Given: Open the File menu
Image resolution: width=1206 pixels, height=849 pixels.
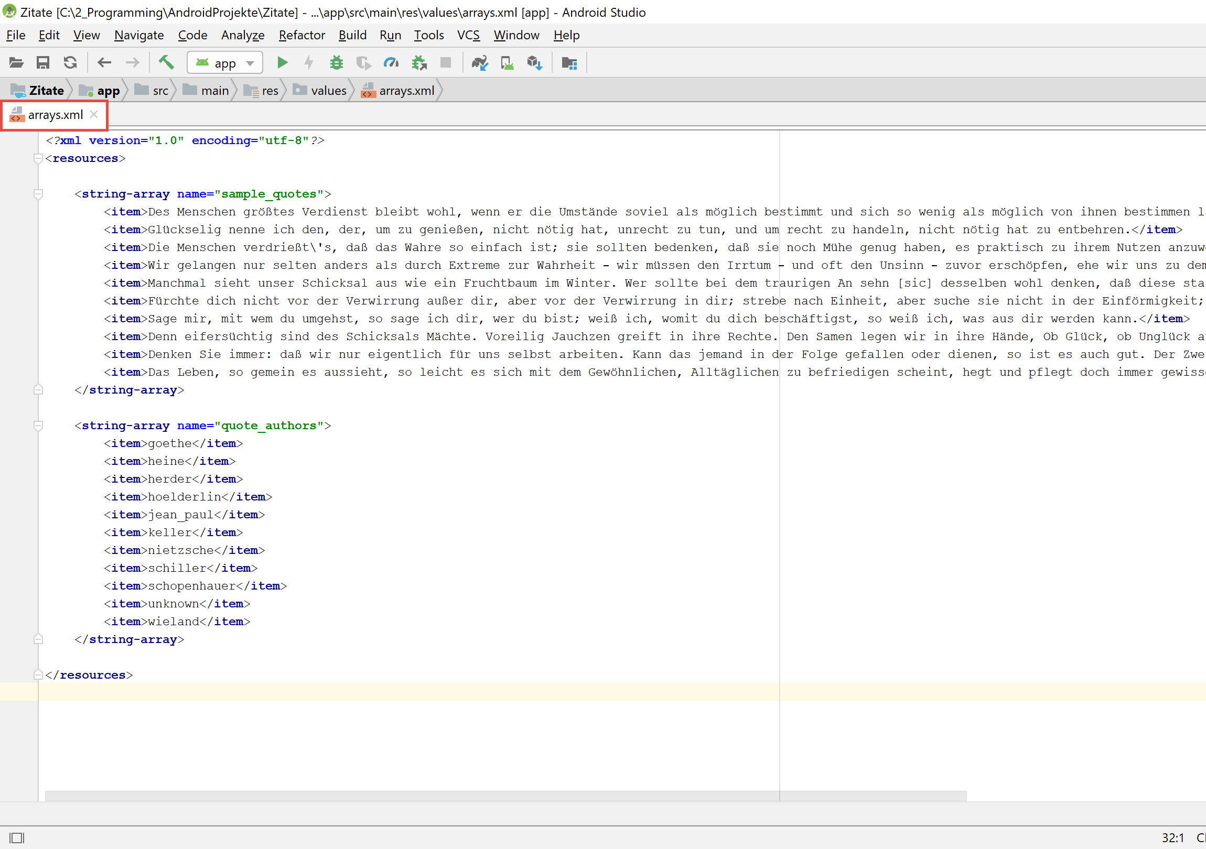Looking at the screenshot, I should click(16, 35).
